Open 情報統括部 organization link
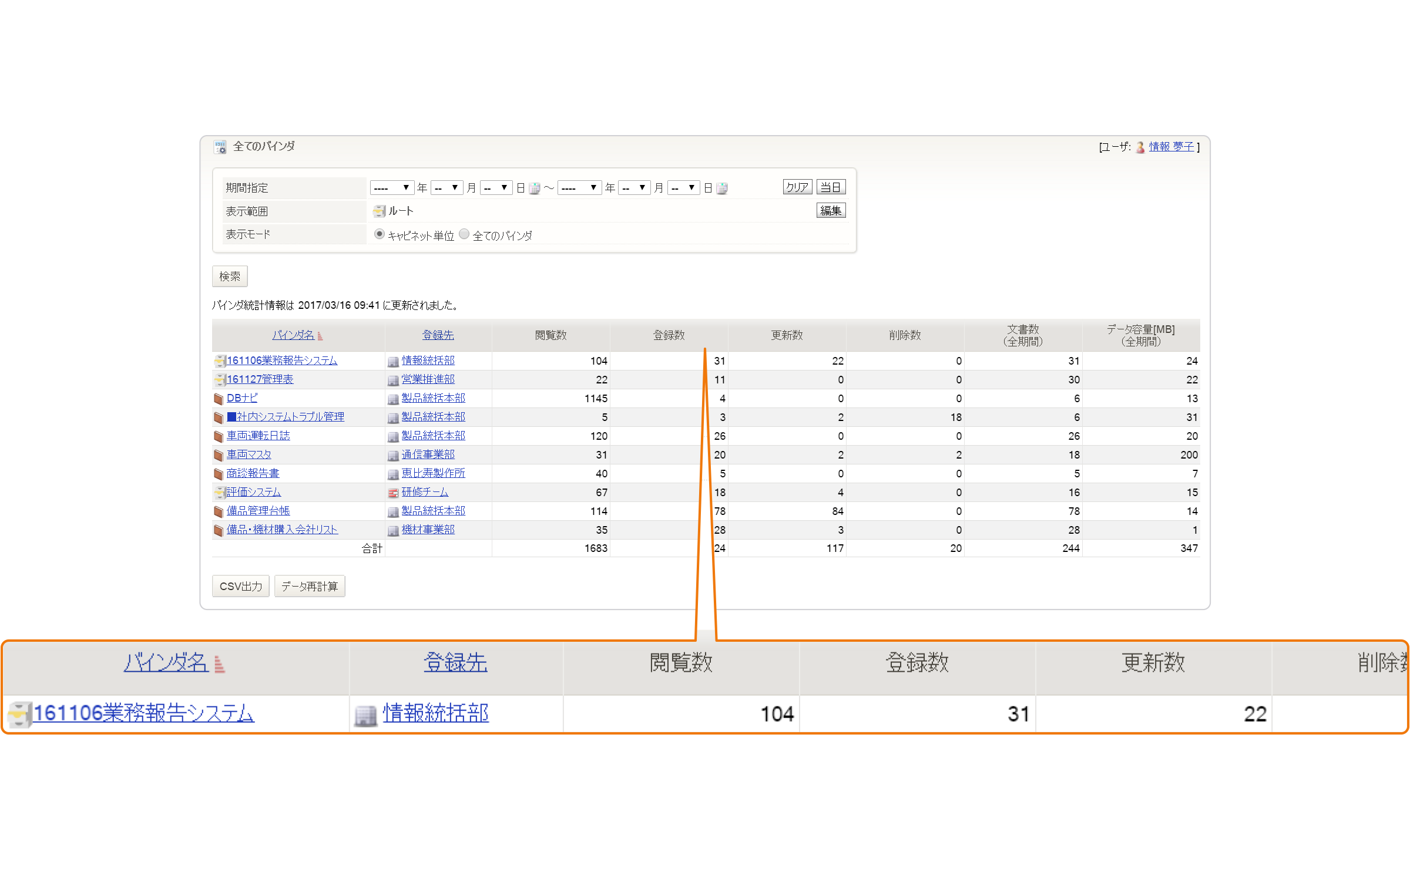 [x=428, y=361]
